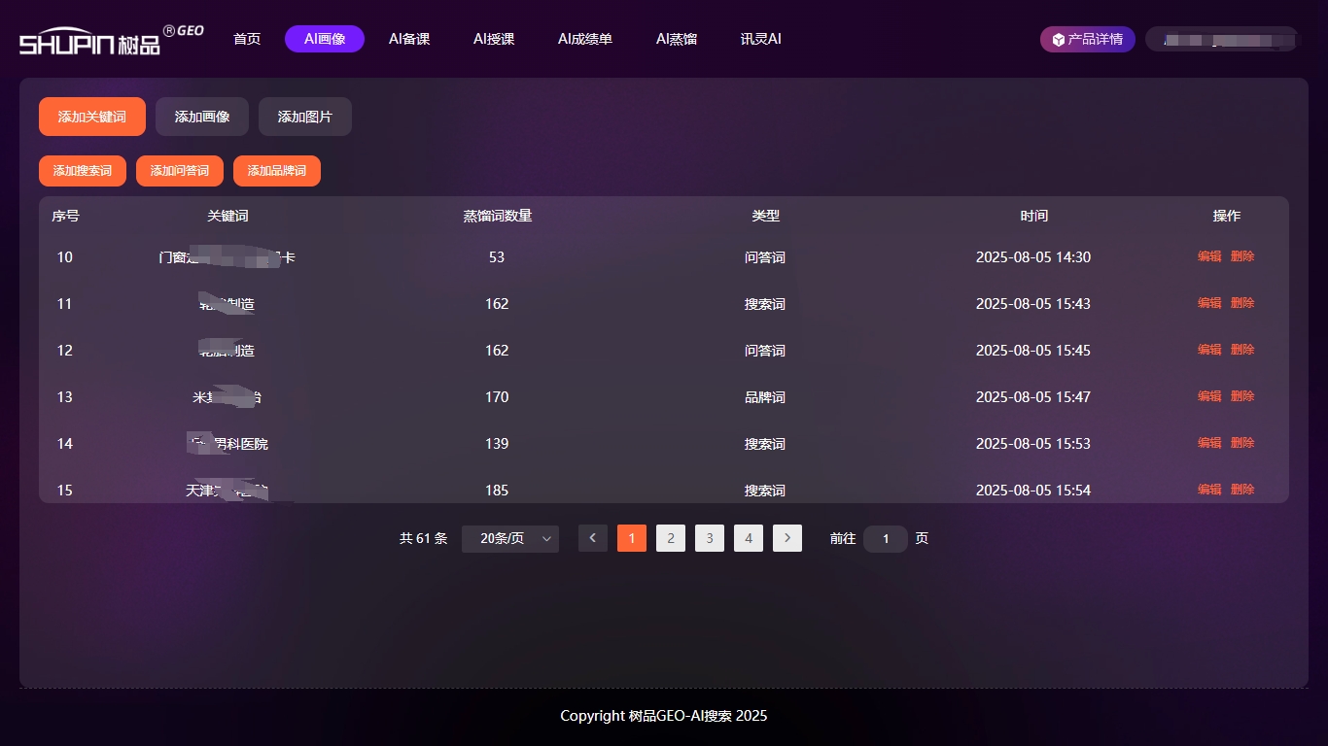Go to page 3 of results
The height and width of the screenshot is (746, 1328).
coord(710,538)
